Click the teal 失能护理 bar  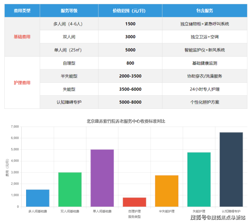[x=199, y=179]
